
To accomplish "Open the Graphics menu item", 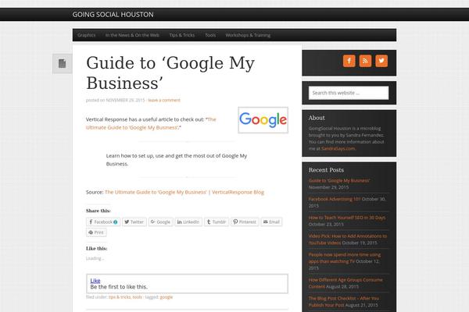I will 87,35.
